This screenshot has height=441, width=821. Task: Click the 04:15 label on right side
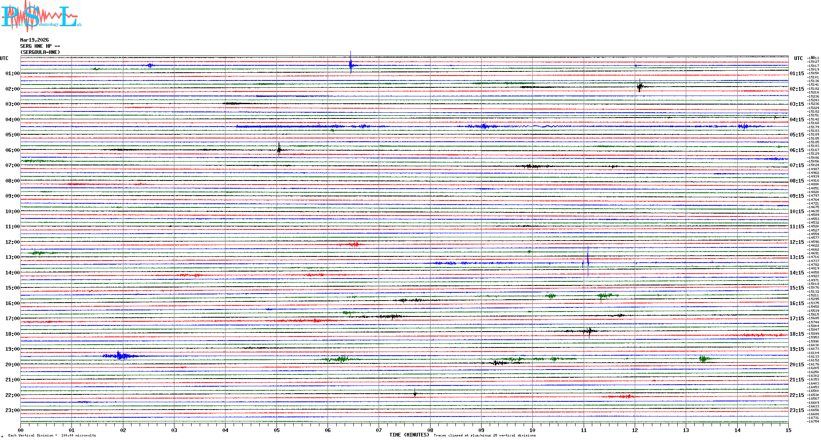pyautogui.click(x=796, y=120)
